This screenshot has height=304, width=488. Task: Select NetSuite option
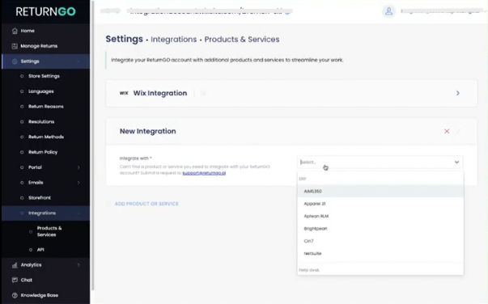pyautogui.click(x=380, y=253)
